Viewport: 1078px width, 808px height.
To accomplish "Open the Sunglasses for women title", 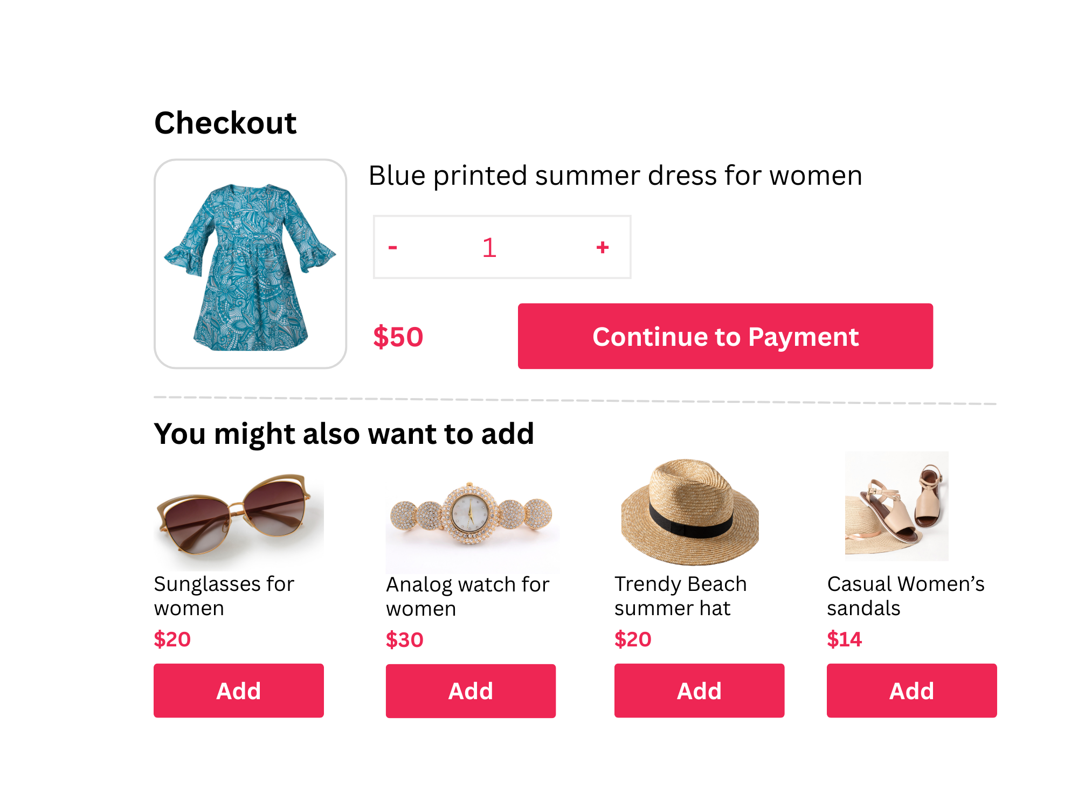I will coord(224,596).
